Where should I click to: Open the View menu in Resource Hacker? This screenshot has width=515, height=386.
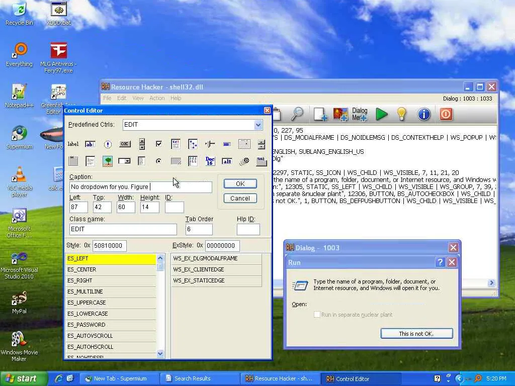[138, 98]
